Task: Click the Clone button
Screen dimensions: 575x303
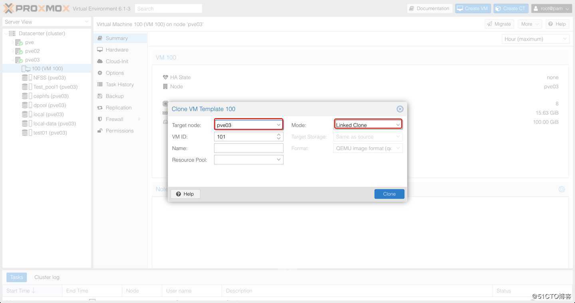Action: click(389, 194)
